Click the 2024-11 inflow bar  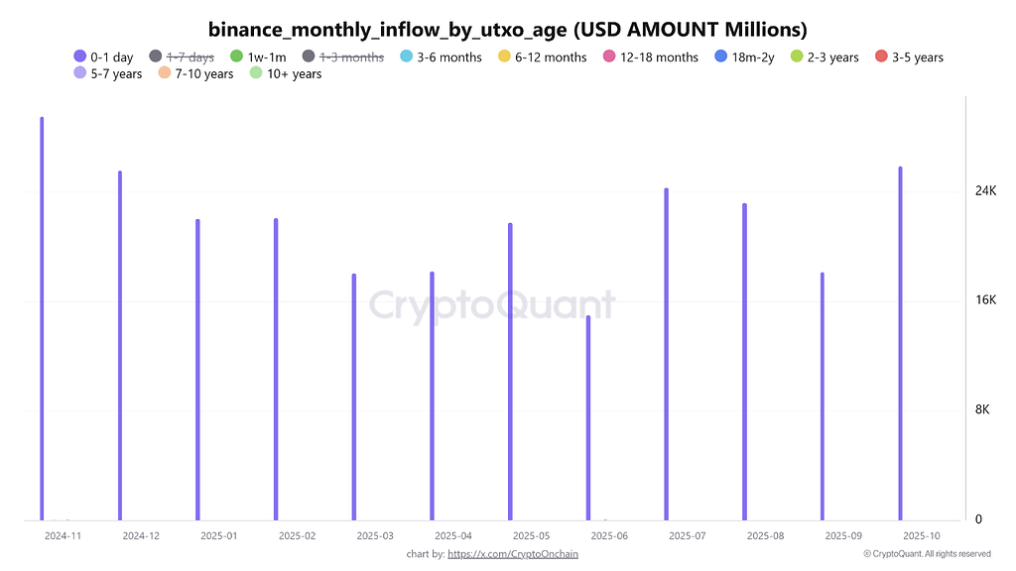pyautogui.click(x=42, y=317)
